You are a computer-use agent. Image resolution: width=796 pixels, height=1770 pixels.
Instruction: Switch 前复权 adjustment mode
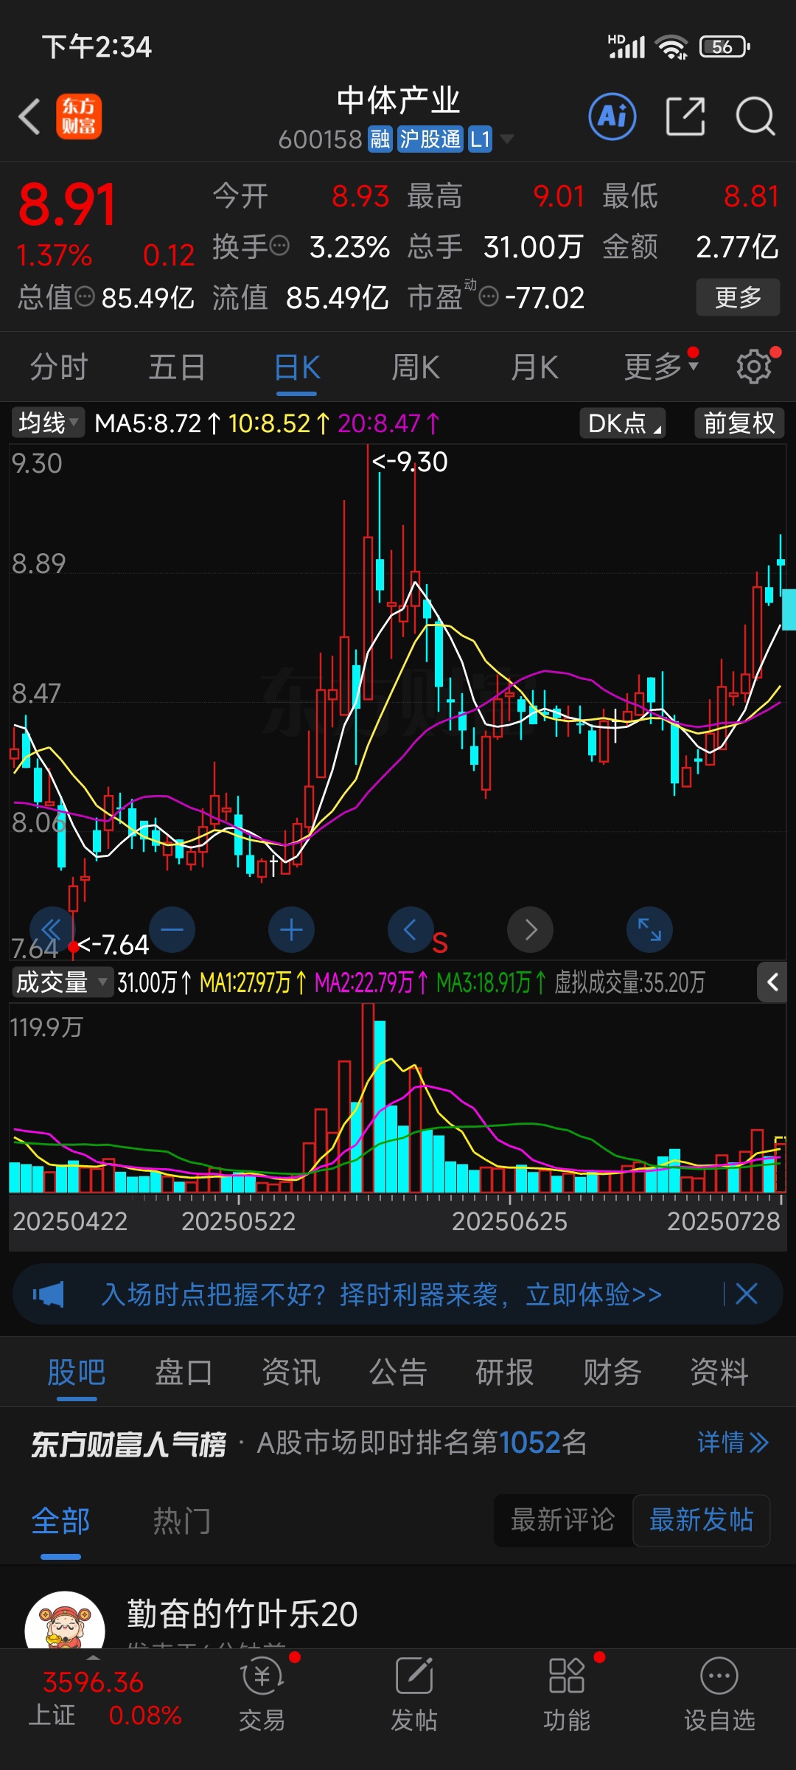[x=739, y=423]
